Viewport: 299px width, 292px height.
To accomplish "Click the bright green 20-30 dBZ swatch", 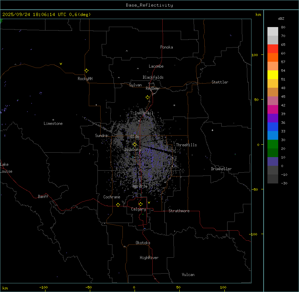I will click(273, 144).
